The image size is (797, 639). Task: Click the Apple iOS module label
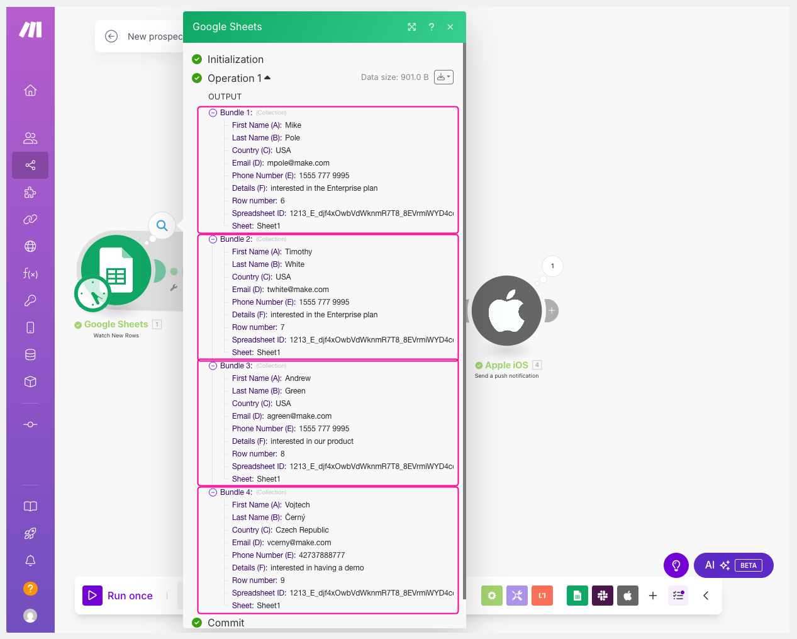point(506,365)
